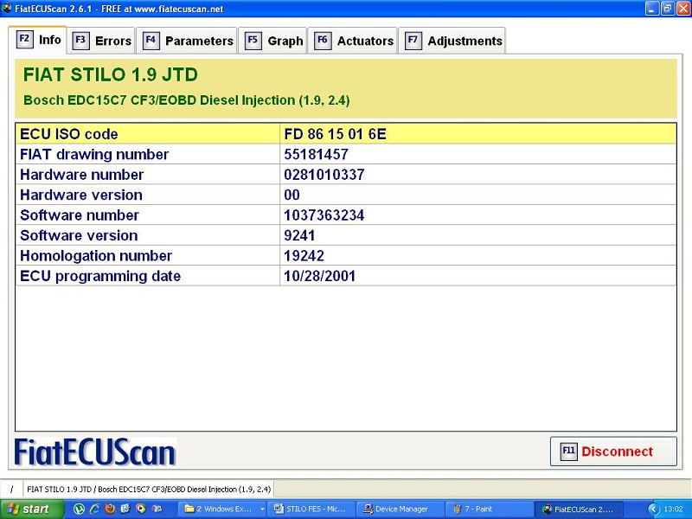Go to the Adjustments tab

[452, 41]
